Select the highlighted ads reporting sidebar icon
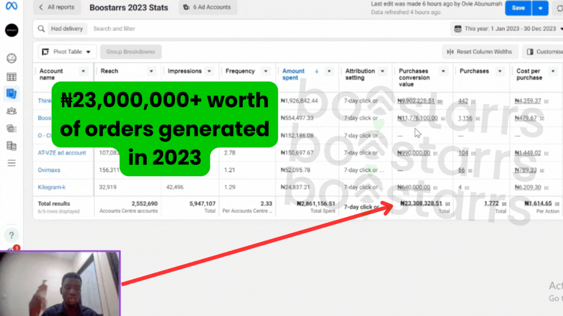Screen dimensions: 563x316 click(x=12, y=94)
